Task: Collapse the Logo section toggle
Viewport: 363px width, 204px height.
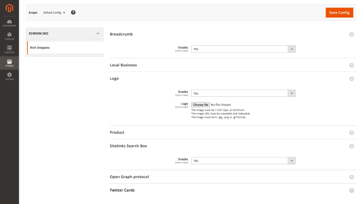Action: (352, 79)
